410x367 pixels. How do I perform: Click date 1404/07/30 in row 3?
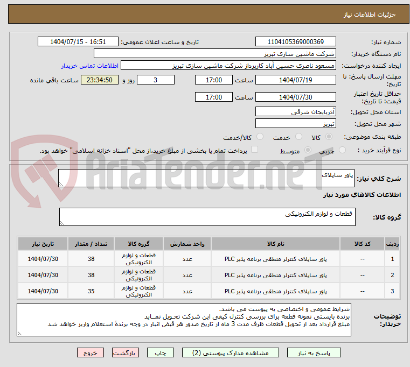[x=43, y=291]
